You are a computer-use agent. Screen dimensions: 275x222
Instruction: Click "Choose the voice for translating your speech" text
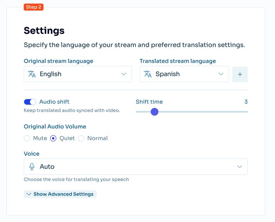(76, 179)
